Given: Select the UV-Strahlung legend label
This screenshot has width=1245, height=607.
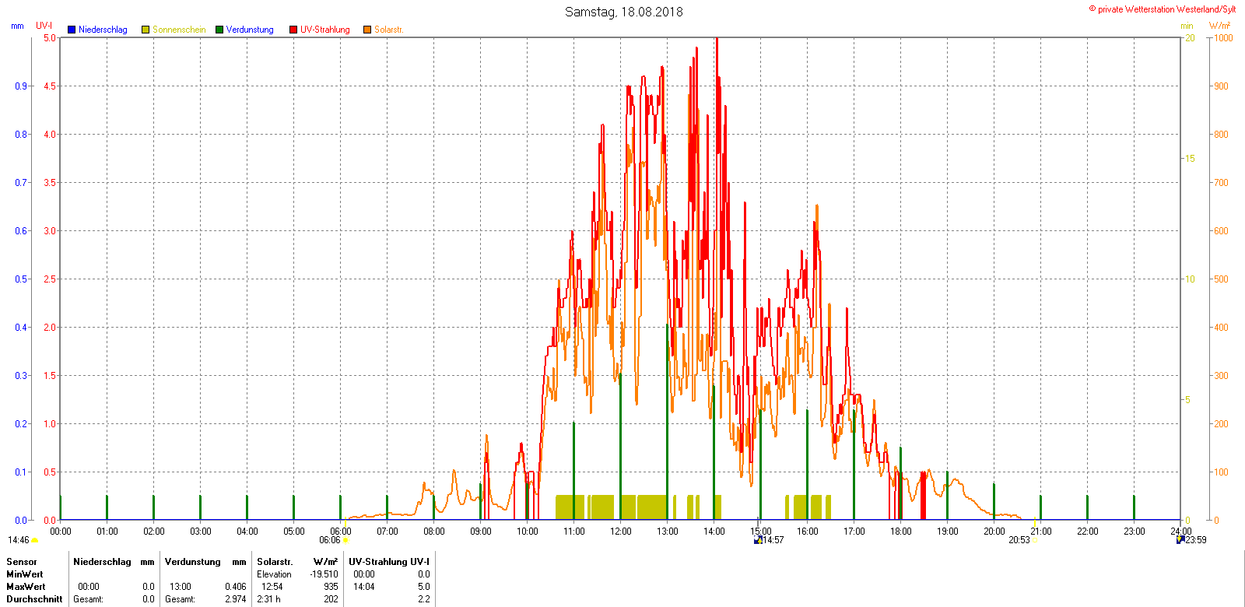Looking at the screenshot, I should [x=325, y=30].
